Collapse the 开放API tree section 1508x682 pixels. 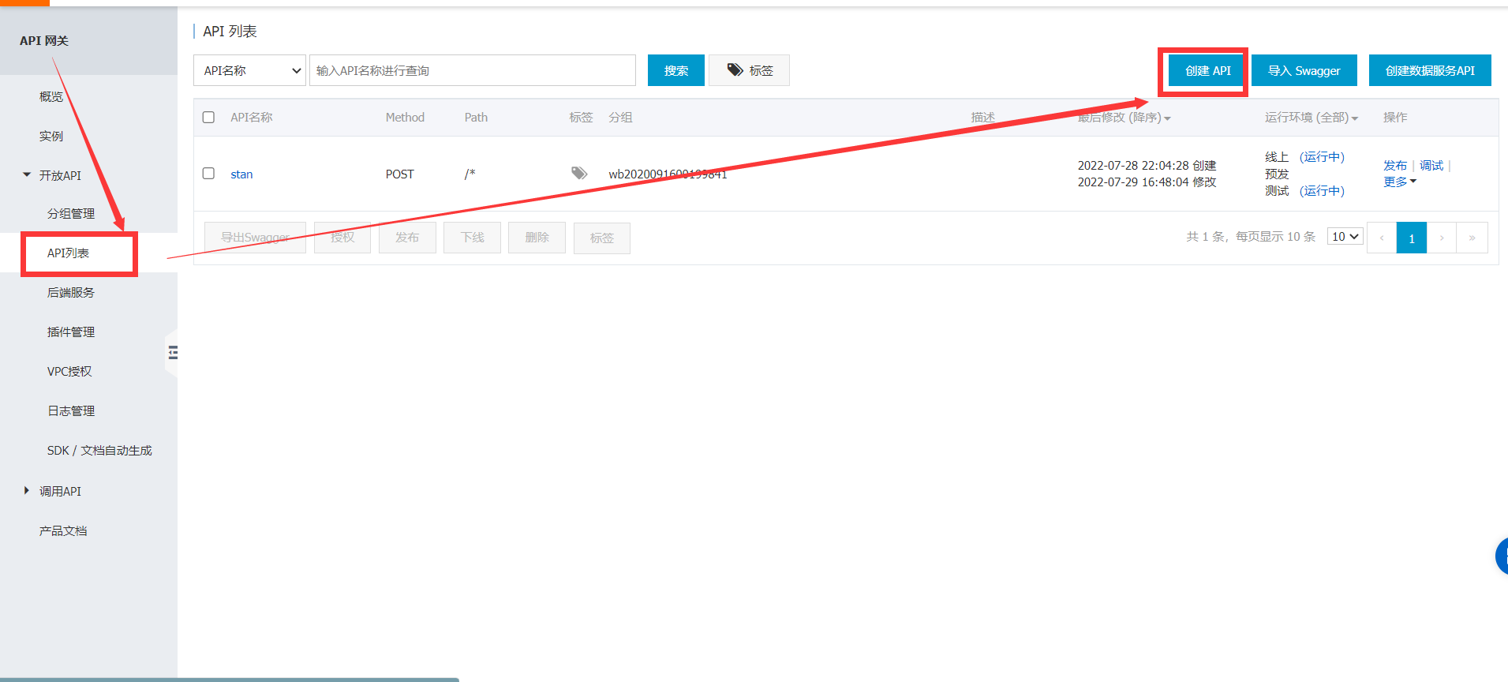27,174
